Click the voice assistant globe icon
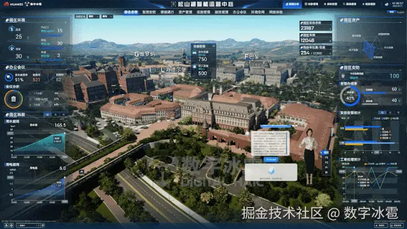 [271, 171]
